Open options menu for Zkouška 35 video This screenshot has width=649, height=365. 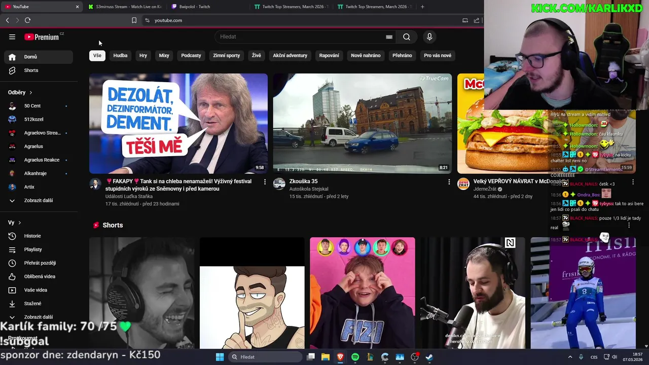449,181
